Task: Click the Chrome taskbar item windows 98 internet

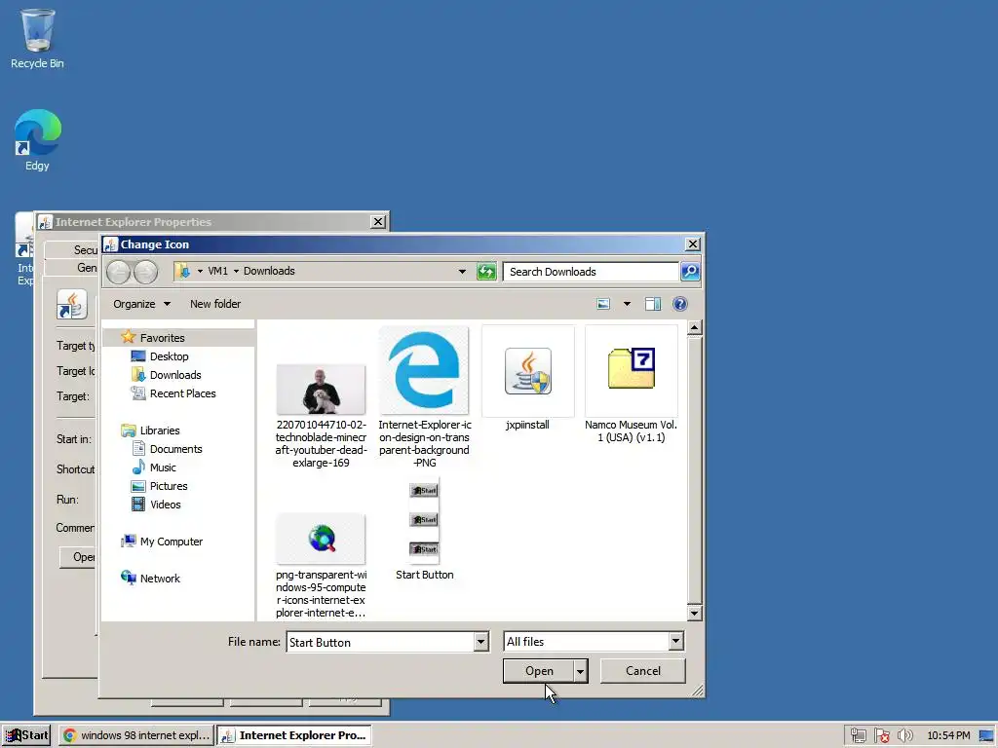Action: tap(136, 735)
